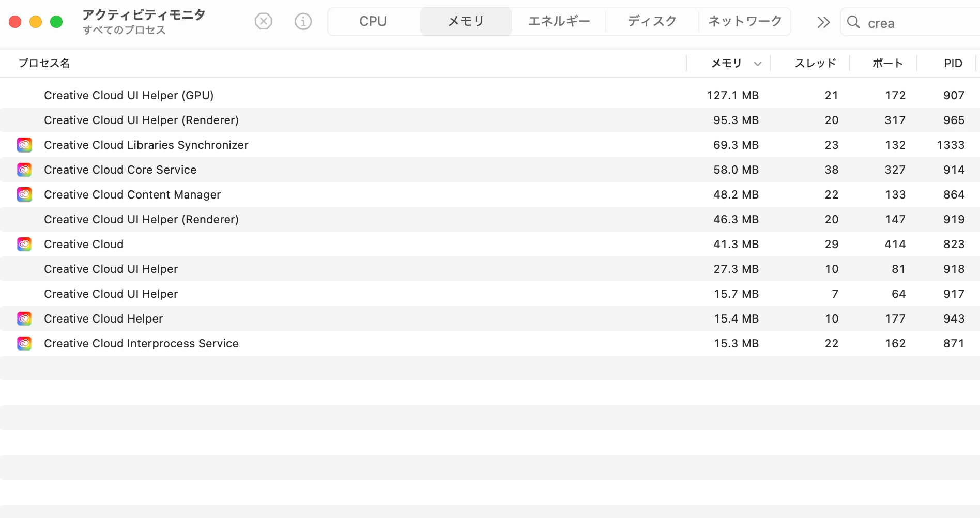
Task: Click the 69.3 MB memory value
Action: pyautogui.click(x=736, y=145)
